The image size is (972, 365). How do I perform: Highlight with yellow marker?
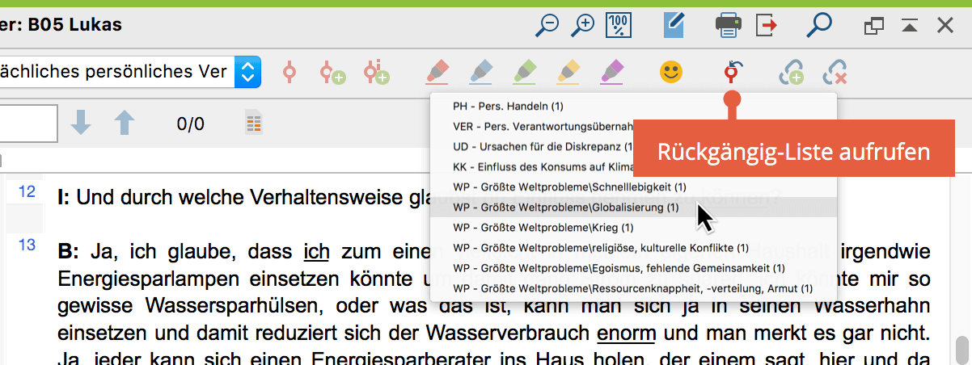[x=568, y=73]
